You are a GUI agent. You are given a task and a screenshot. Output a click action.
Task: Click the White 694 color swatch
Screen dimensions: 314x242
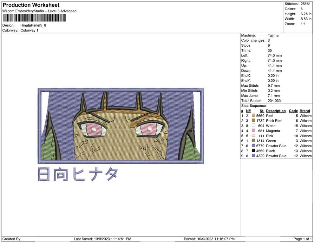(253, 125)
